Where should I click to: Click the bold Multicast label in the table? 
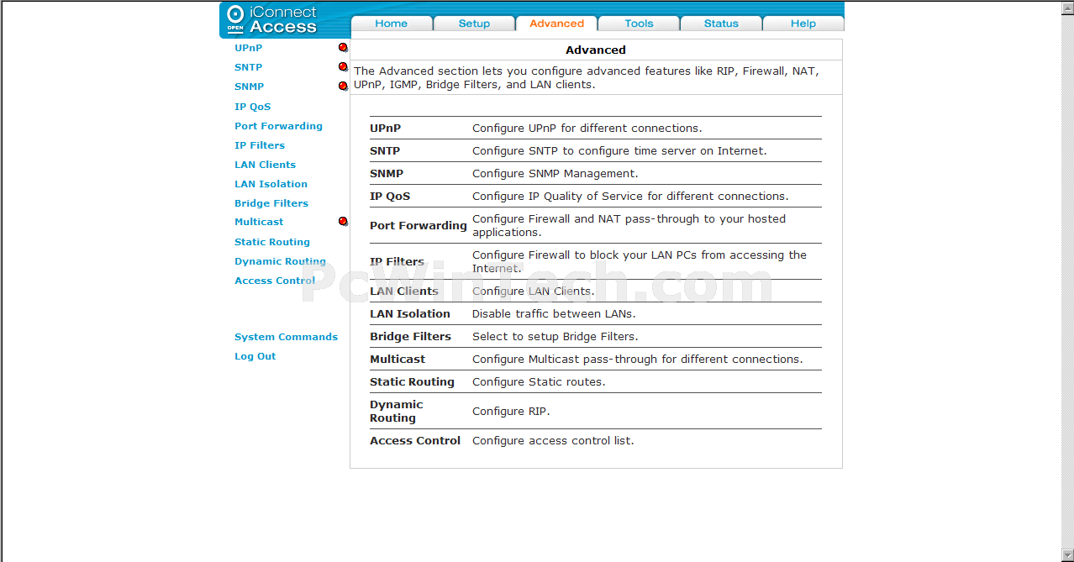pos(397,360)
